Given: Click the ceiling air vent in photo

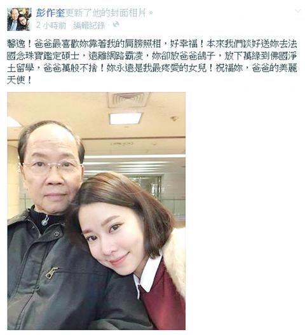Looking at the screenshot, I should 127,99.
